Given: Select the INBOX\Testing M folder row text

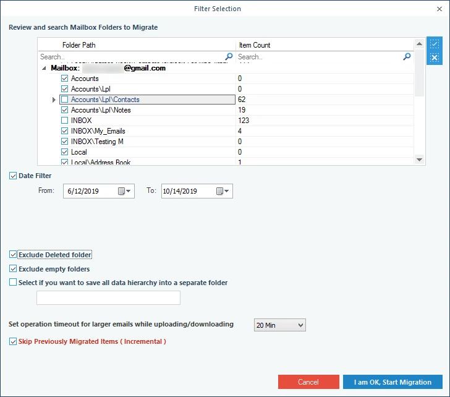Looking at the screenshot, I should coord(97,142).
